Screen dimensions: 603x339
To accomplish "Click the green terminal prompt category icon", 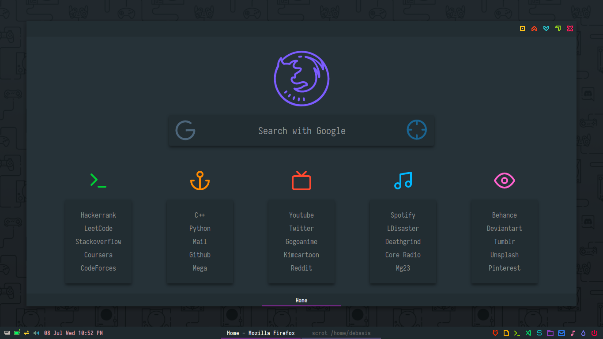I will (98, 181).
